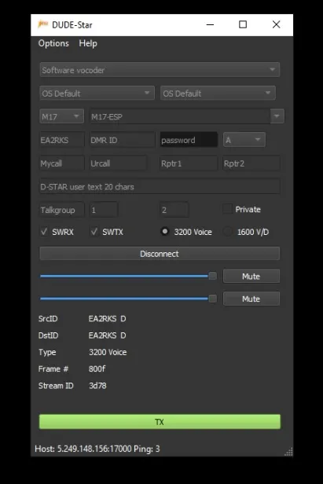Open the first OS Default audio dropdown
323x484 pixels.
point(97,93)
